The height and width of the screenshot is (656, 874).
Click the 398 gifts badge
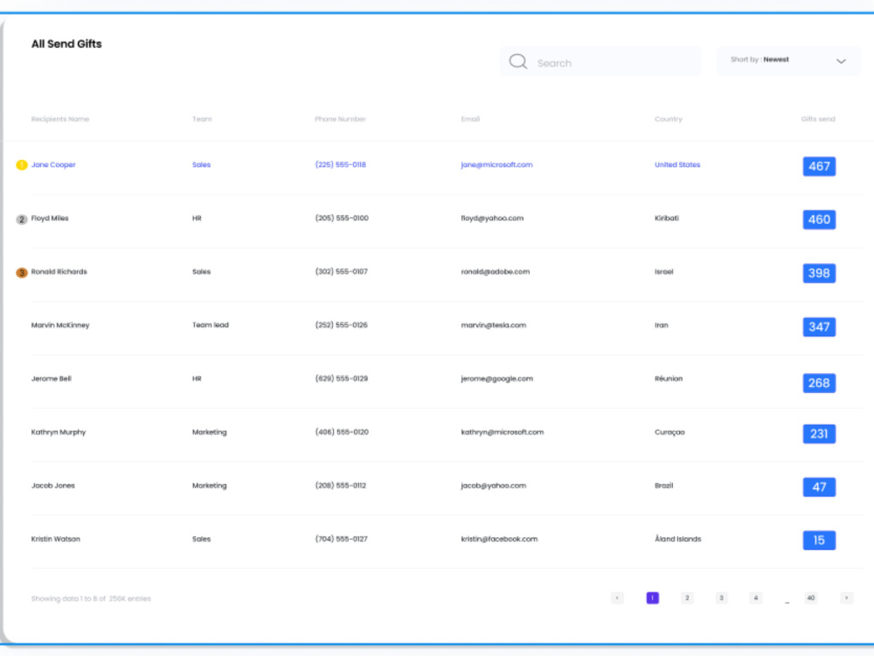[x=819, y=273]
